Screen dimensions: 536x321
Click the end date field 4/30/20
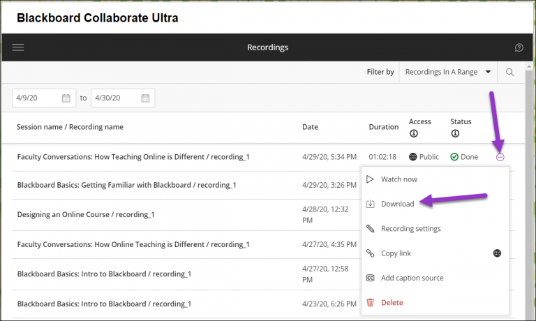click(x=113, y=98)
